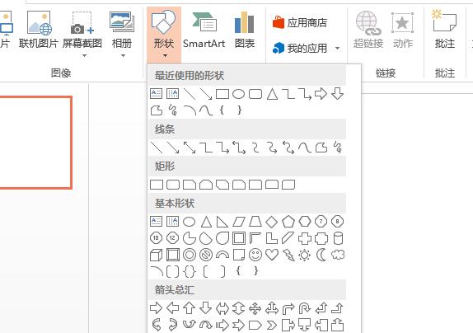Image resolution: width=473 pixels, height=333 pixels.
Task: Select the right arrow in recently used shapes
Action: point(321,94)
